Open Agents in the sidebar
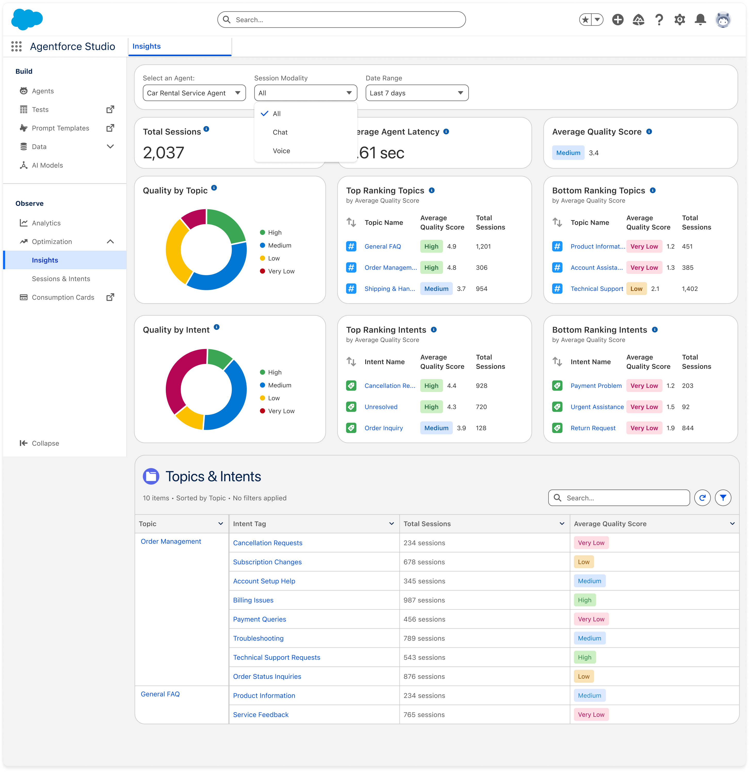 pyautogui.click(x=43, y=91)
